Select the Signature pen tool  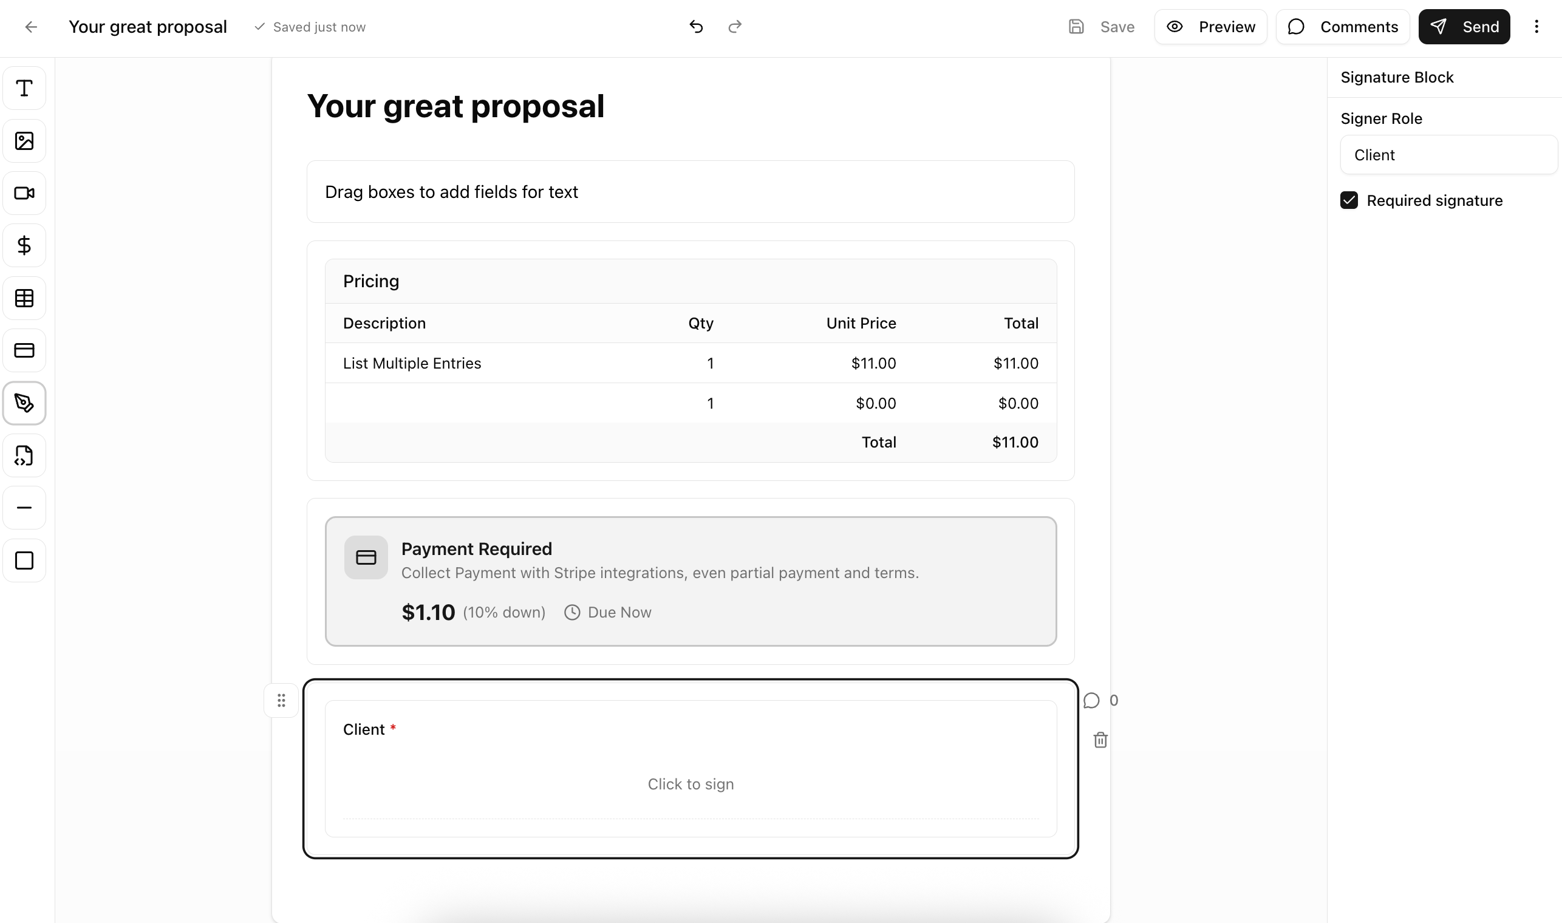[x=24, y=403]
